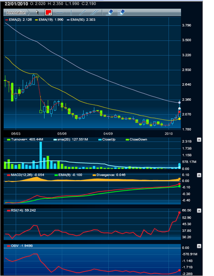
Task: Click the RSI(14) value label
Action: (x=22, y=210)
